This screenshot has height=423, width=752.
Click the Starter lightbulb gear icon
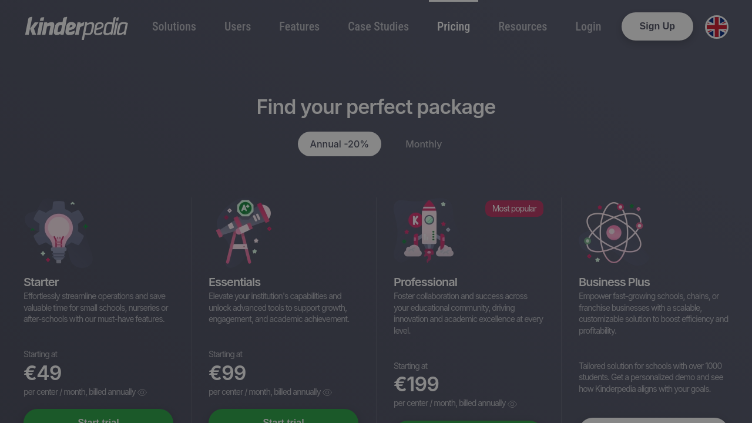58,233
